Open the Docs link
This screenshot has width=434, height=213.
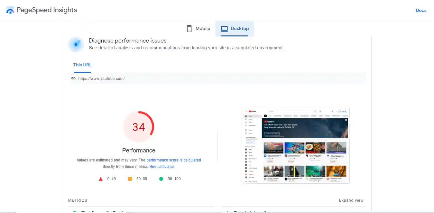point(421,10)
